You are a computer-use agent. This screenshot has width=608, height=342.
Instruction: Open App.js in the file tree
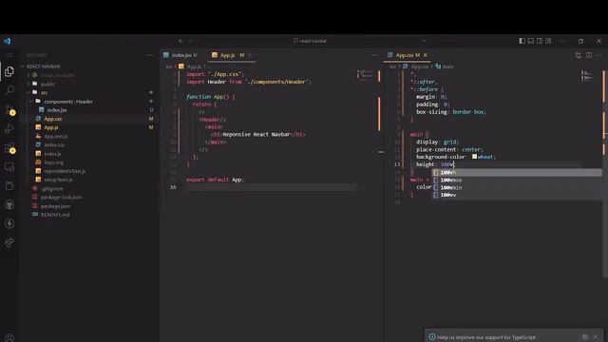click(x=51, y=127)
